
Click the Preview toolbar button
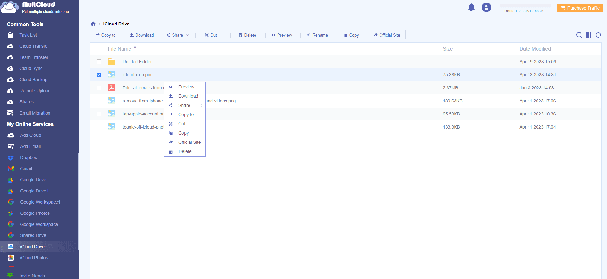click(282, 35)
